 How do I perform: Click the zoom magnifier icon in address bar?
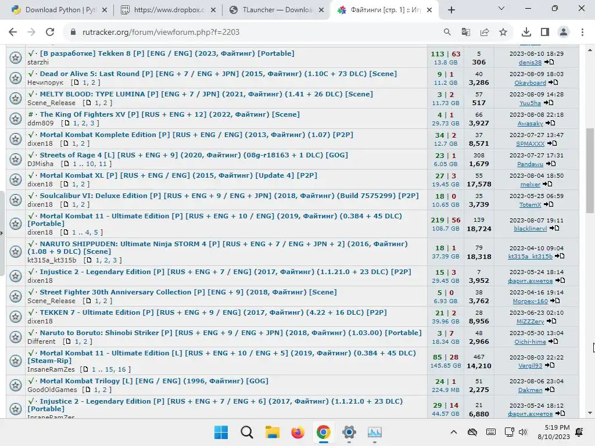coord(447,33)
